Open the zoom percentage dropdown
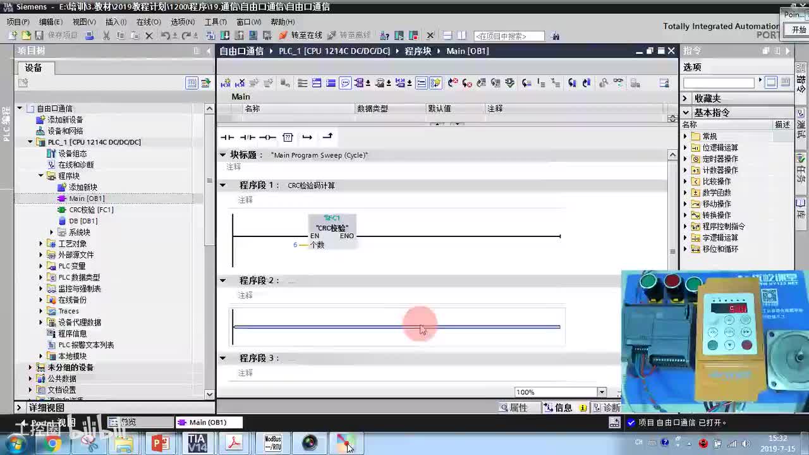 (601, 392)
